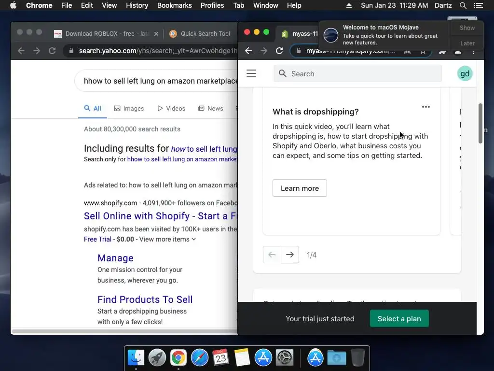Open the Profiles menu
This screenshot has height=371, width=494.
coord(212,5)
